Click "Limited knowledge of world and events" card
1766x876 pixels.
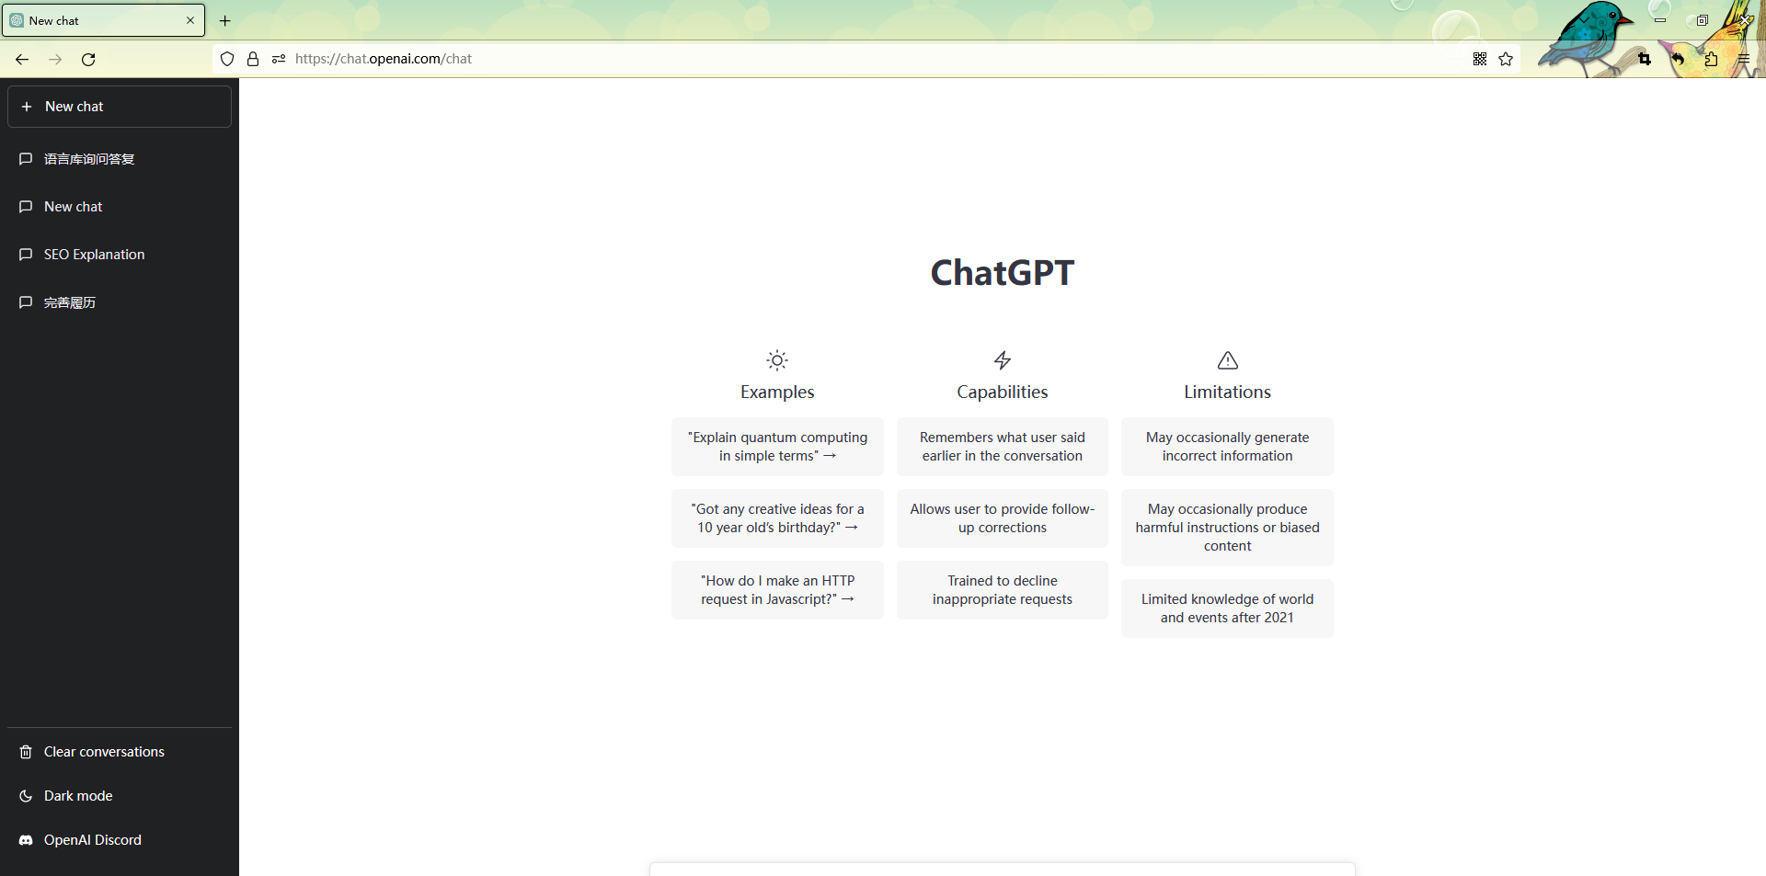coord(1227,609)
